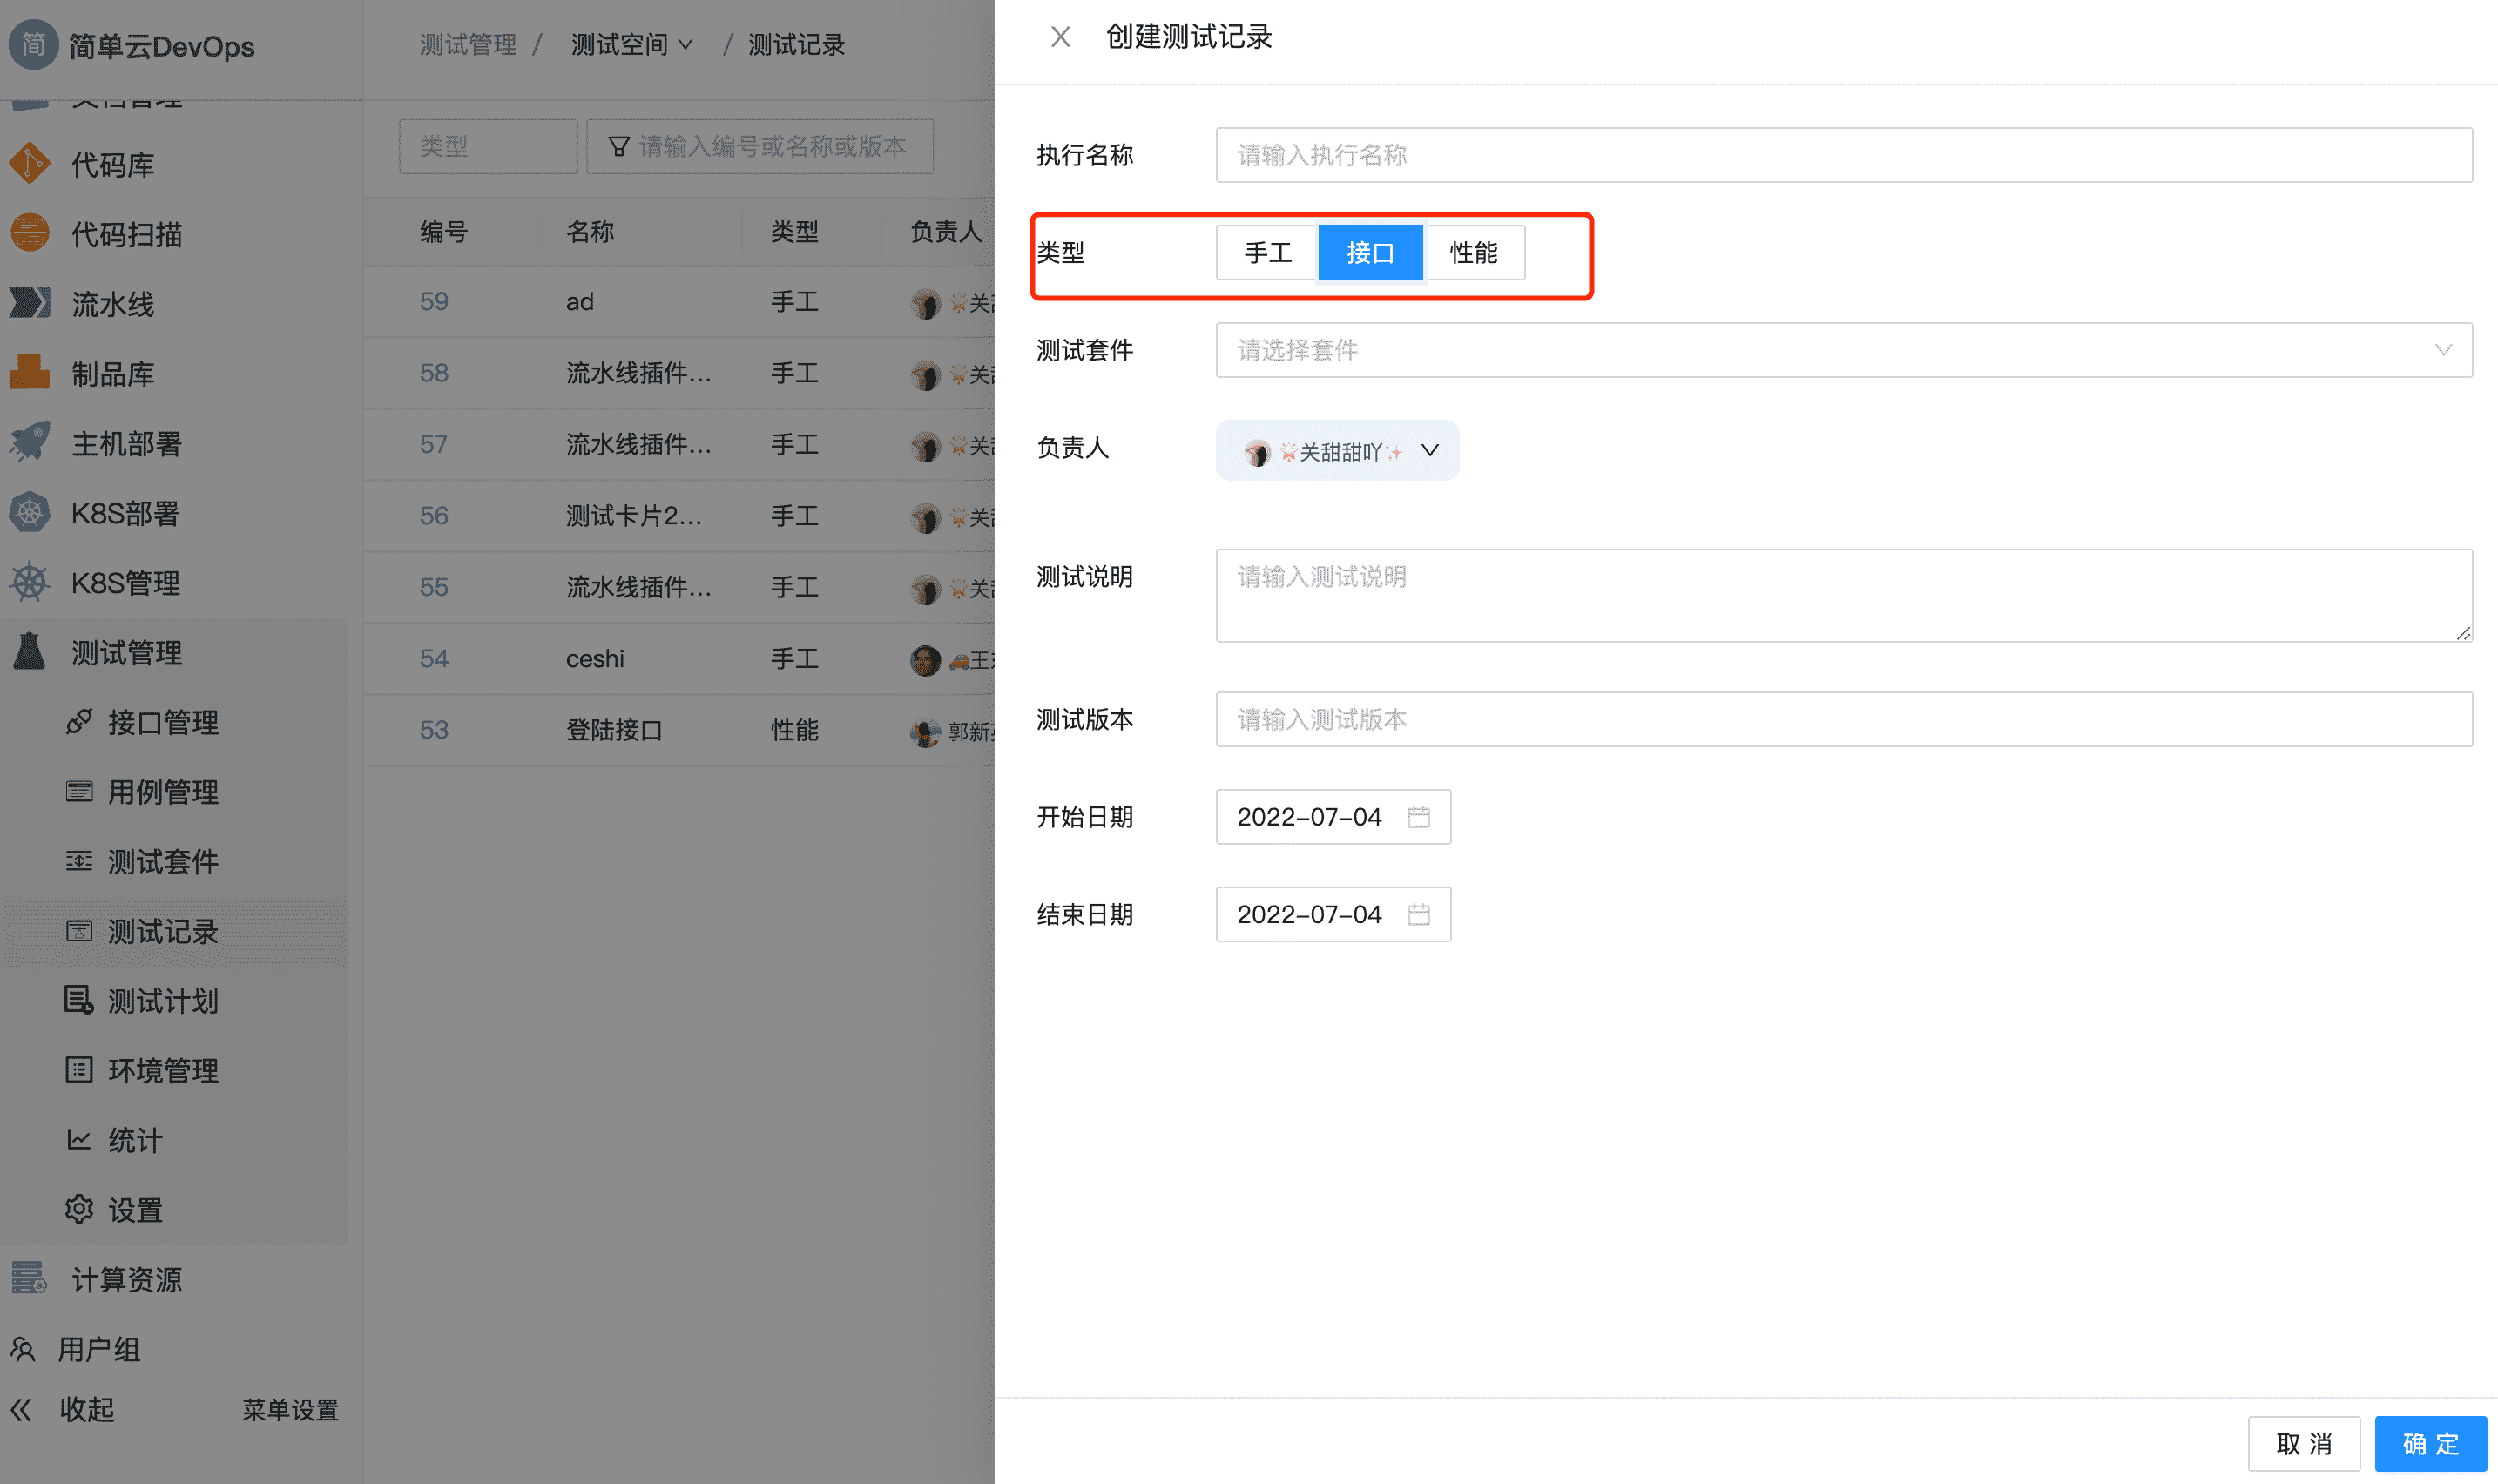The height and width of the screenshot is (1484, 2498).
Task: Open the 负责人 assignee dropdown
Action: point(1336,450)
